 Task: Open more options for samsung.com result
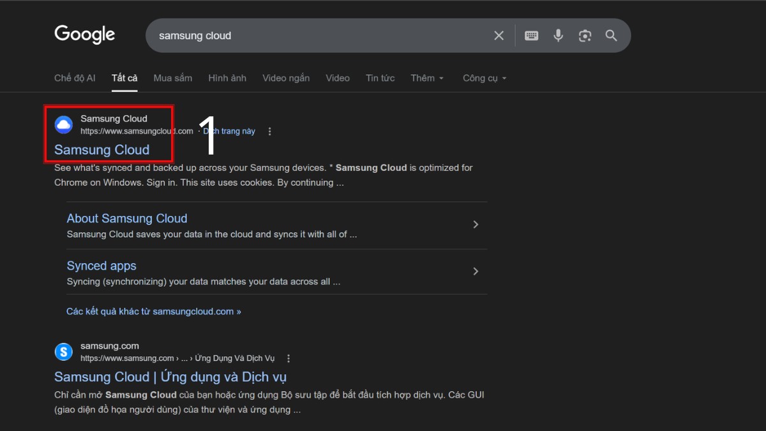(x=289, y=359)
